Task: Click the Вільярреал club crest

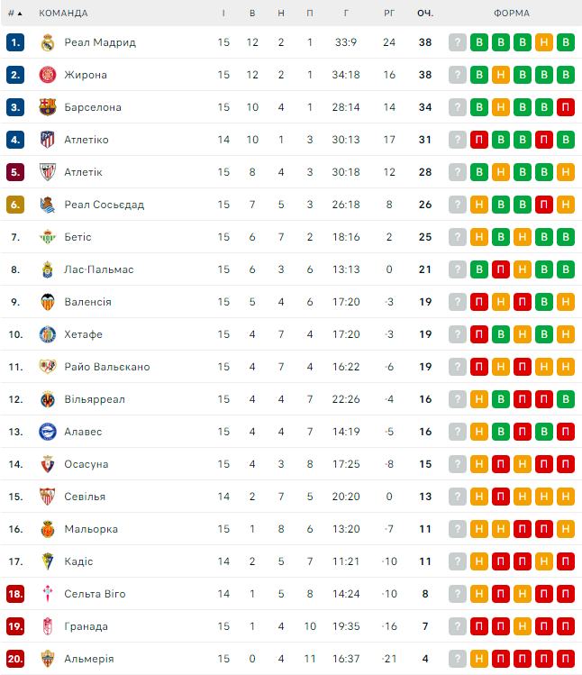Action: click(x=48, y=399)
